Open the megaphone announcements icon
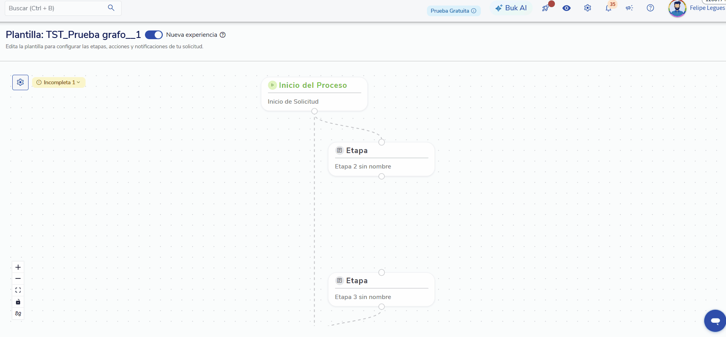The height and width of the screenshot is (337, 726). pos(629,8)
